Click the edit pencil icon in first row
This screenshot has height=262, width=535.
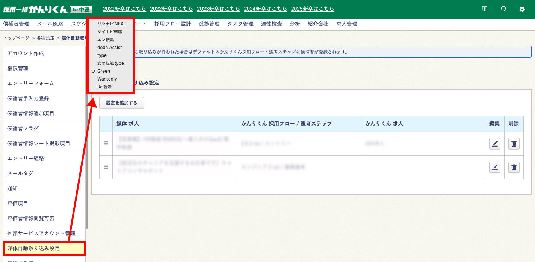coord(495,144)
